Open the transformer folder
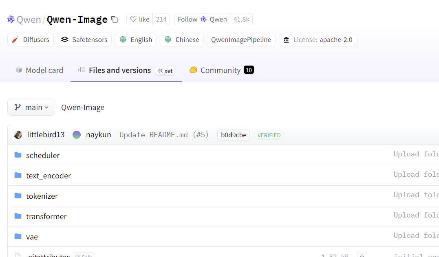This screenshot has height=257, width=439. 46,216
